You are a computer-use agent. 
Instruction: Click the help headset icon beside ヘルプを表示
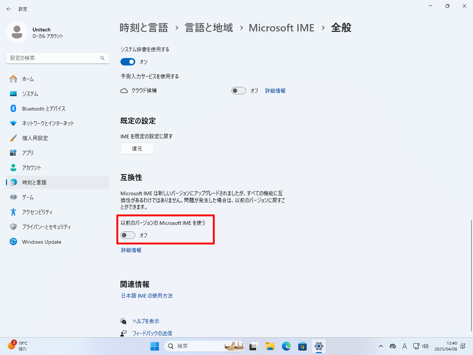123,321
